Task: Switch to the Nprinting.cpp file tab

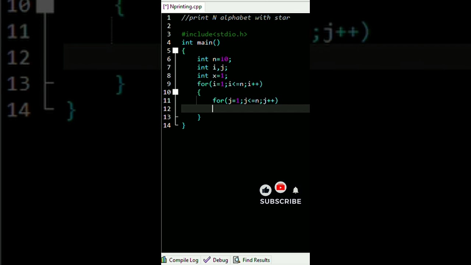Action: point(183,7)
